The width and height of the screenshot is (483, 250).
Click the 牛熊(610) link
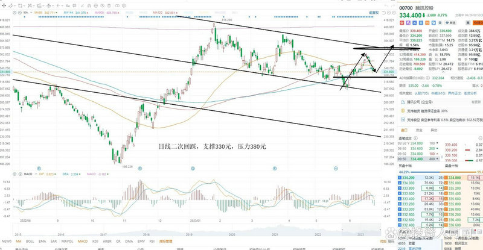[x=438, y=93]
